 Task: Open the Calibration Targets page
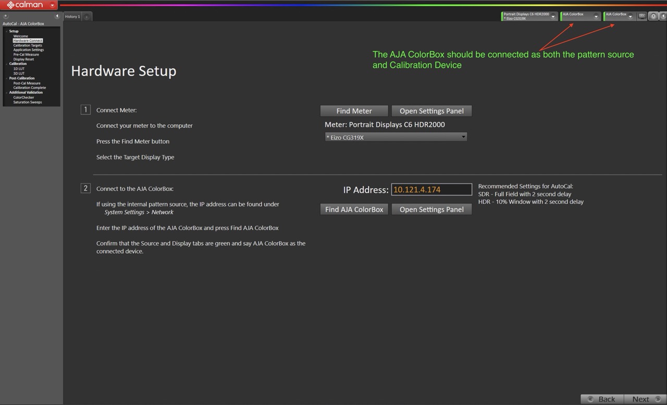(28, 45)
